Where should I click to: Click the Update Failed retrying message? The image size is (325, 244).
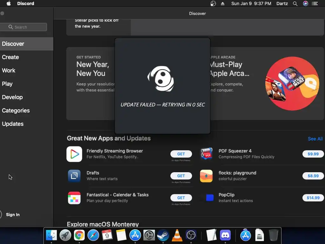(x=163, y=105)
